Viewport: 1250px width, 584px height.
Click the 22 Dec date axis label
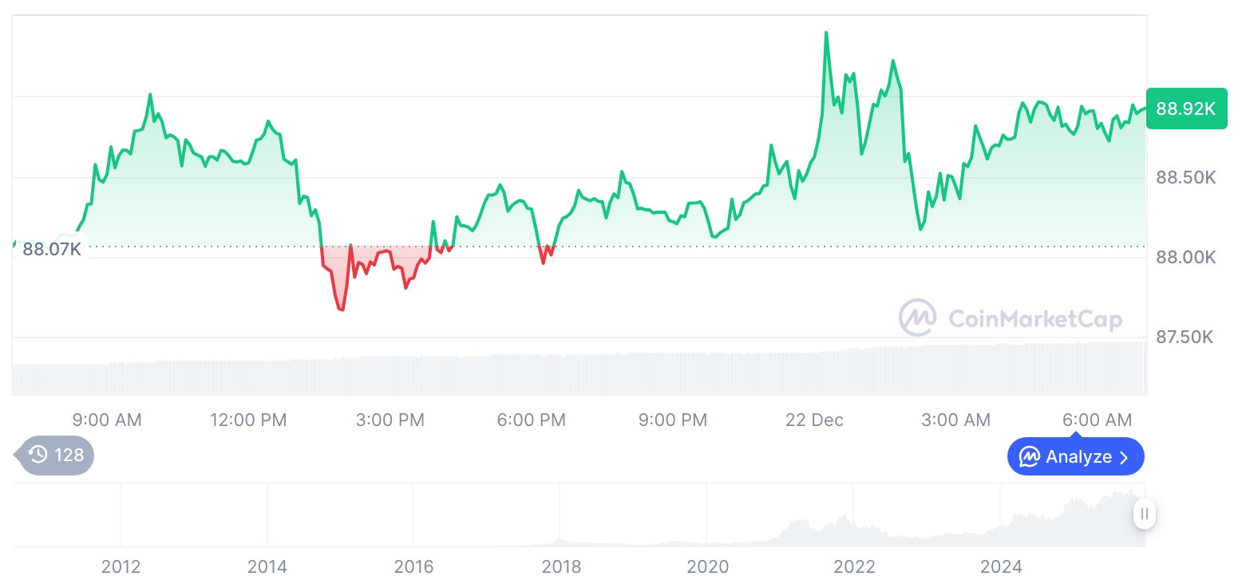(x=814, y=420)
